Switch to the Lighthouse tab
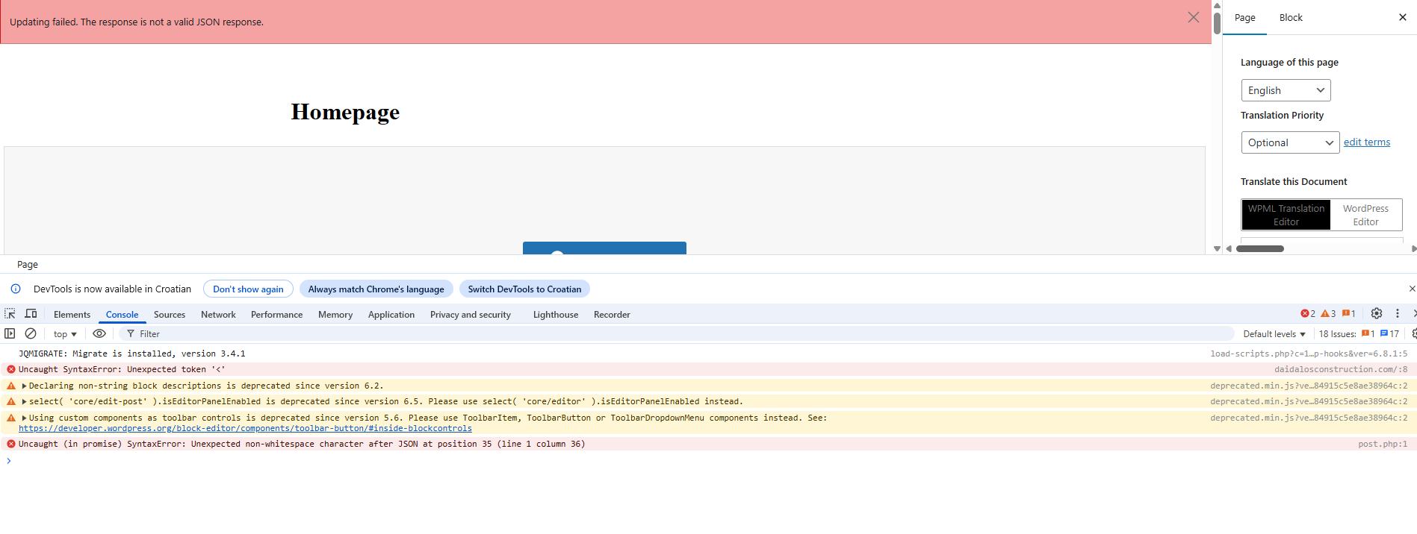 pos(556,315)
